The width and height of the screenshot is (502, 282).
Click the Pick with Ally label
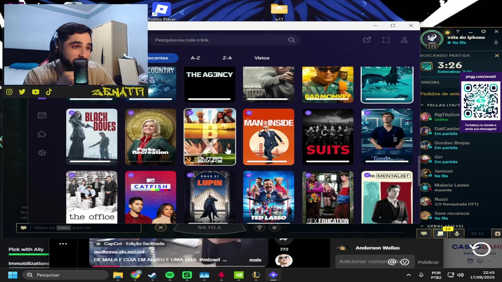(x=26, y=249)
